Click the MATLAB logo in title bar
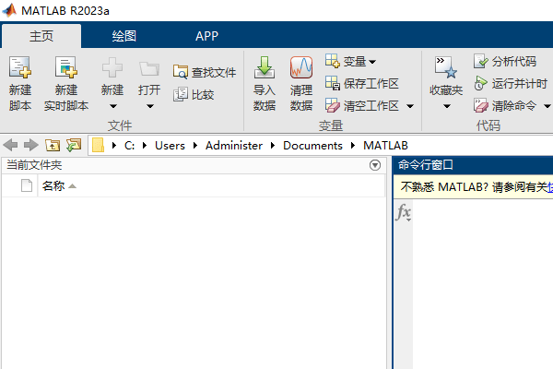Screen dimensions: 553x369 pyautogui.click(x=9, y=10)
